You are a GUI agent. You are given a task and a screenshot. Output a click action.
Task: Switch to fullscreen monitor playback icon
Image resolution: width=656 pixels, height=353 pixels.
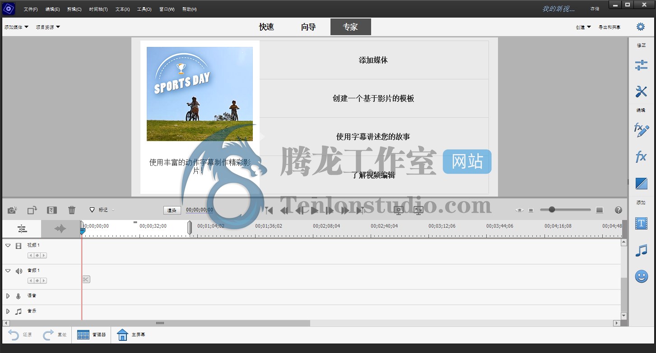coord(419,210)
